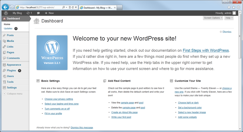The image size is (243, 132).
Task: Open Add some widgets link
Action: tap(187, 117)
